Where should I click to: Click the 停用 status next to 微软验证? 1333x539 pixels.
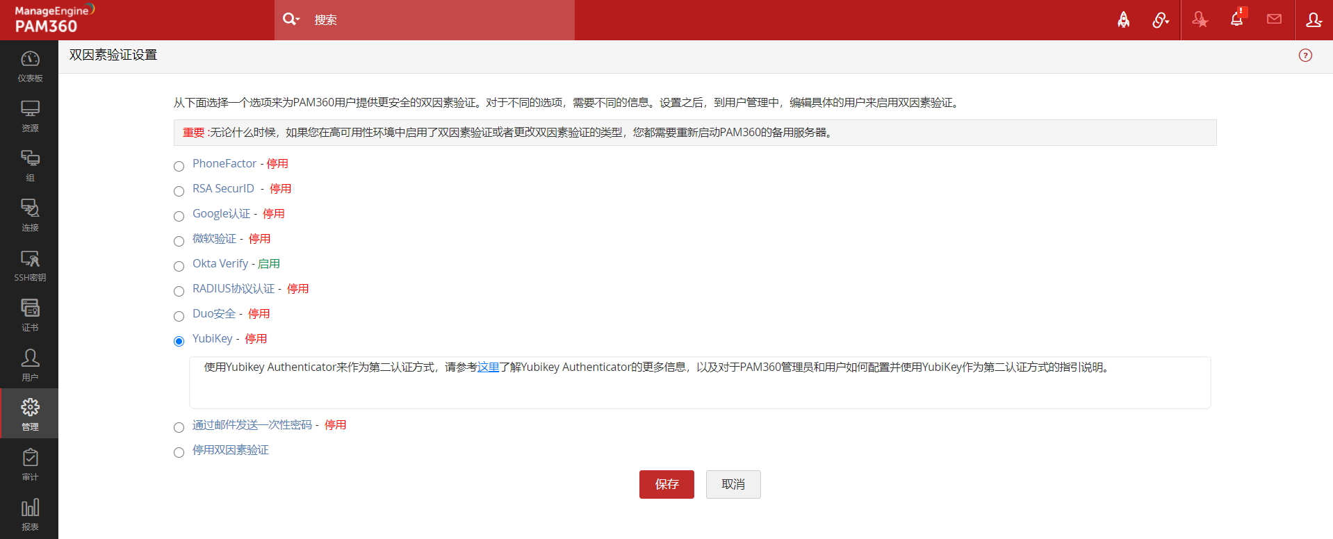click(x=259, y=239)
